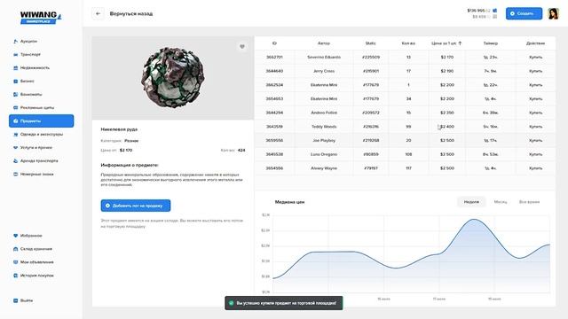Screen dimensions: 568x319
Task: Click the $2 400 price cell
Action: [447, 127]
